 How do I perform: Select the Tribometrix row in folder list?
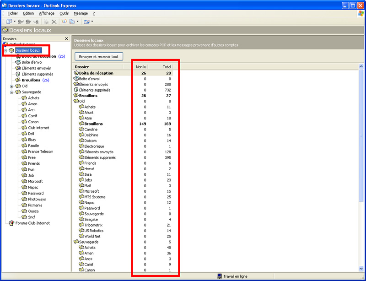coord(123,225)
